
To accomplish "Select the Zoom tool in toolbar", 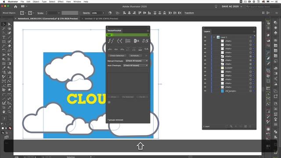I will 9,112.
